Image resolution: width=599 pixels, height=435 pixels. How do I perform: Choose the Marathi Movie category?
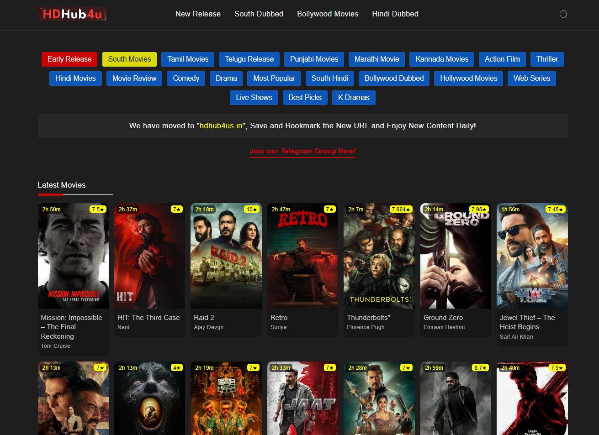point(377,59)
